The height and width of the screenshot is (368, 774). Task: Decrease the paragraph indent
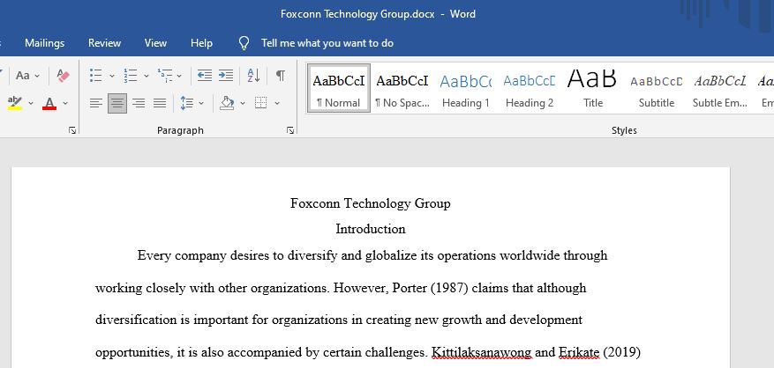click(205, 76)
